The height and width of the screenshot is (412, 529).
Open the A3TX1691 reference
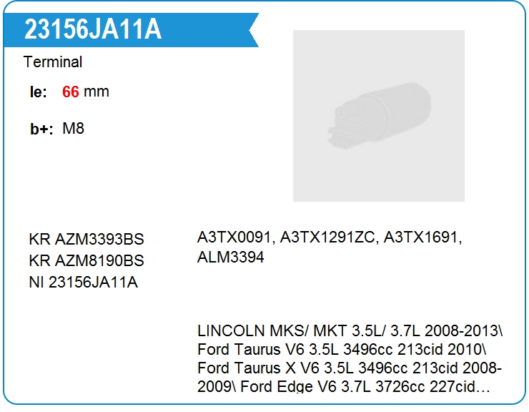[x=422, y=238]
